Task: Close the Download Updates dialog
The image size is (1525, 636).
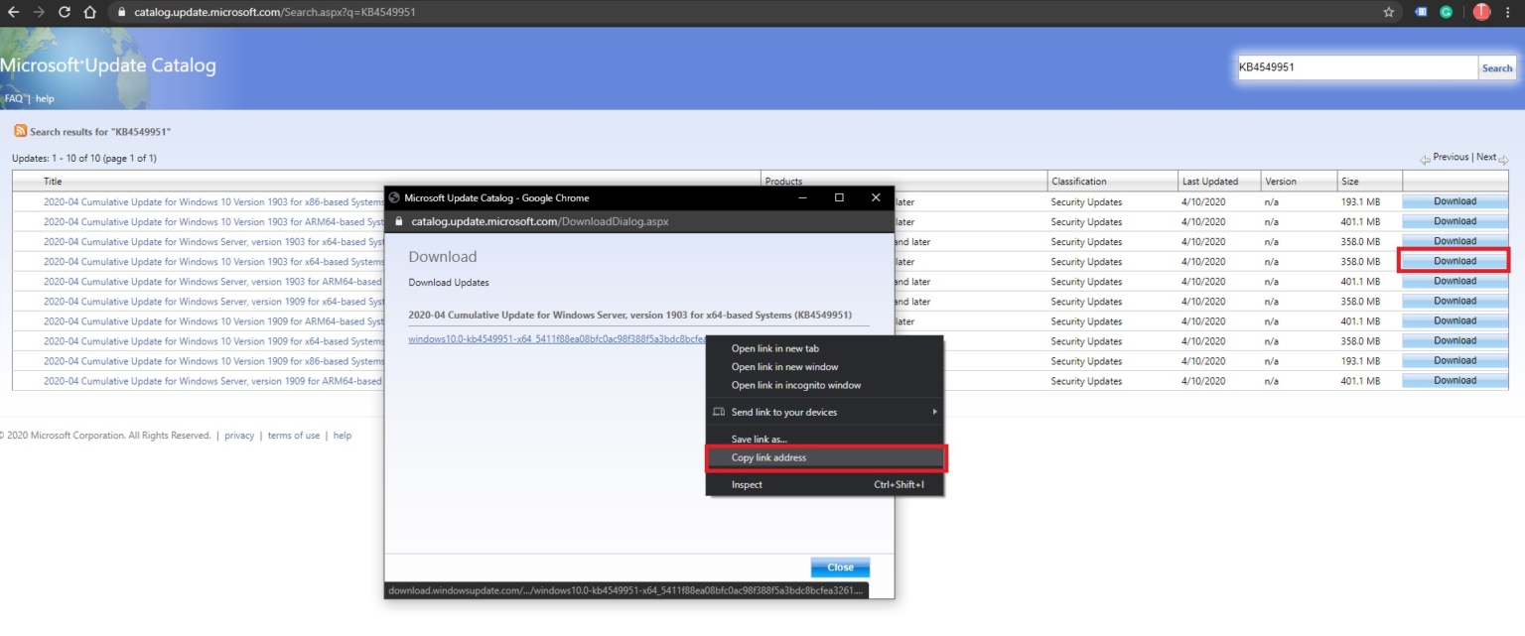Action: (840, 567)
